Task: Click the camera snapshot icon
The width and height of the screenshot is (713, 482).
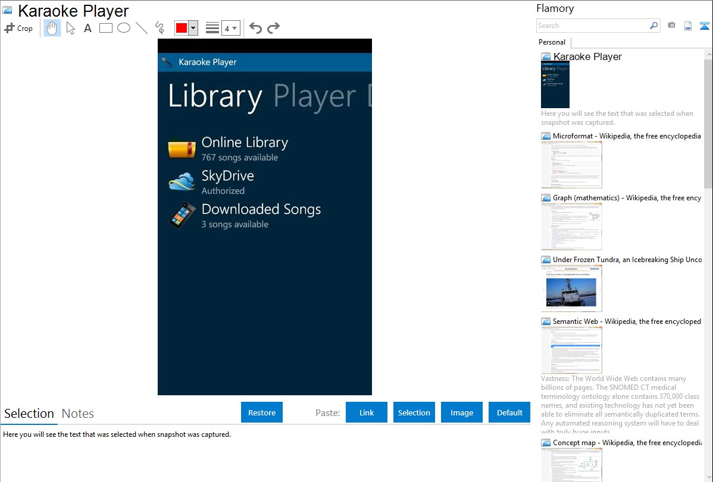Action: 671,26
